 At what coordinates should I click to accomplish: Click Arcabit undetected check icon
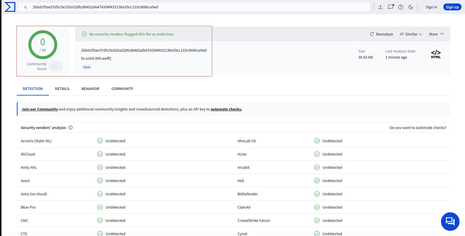[x=317, y=168]
